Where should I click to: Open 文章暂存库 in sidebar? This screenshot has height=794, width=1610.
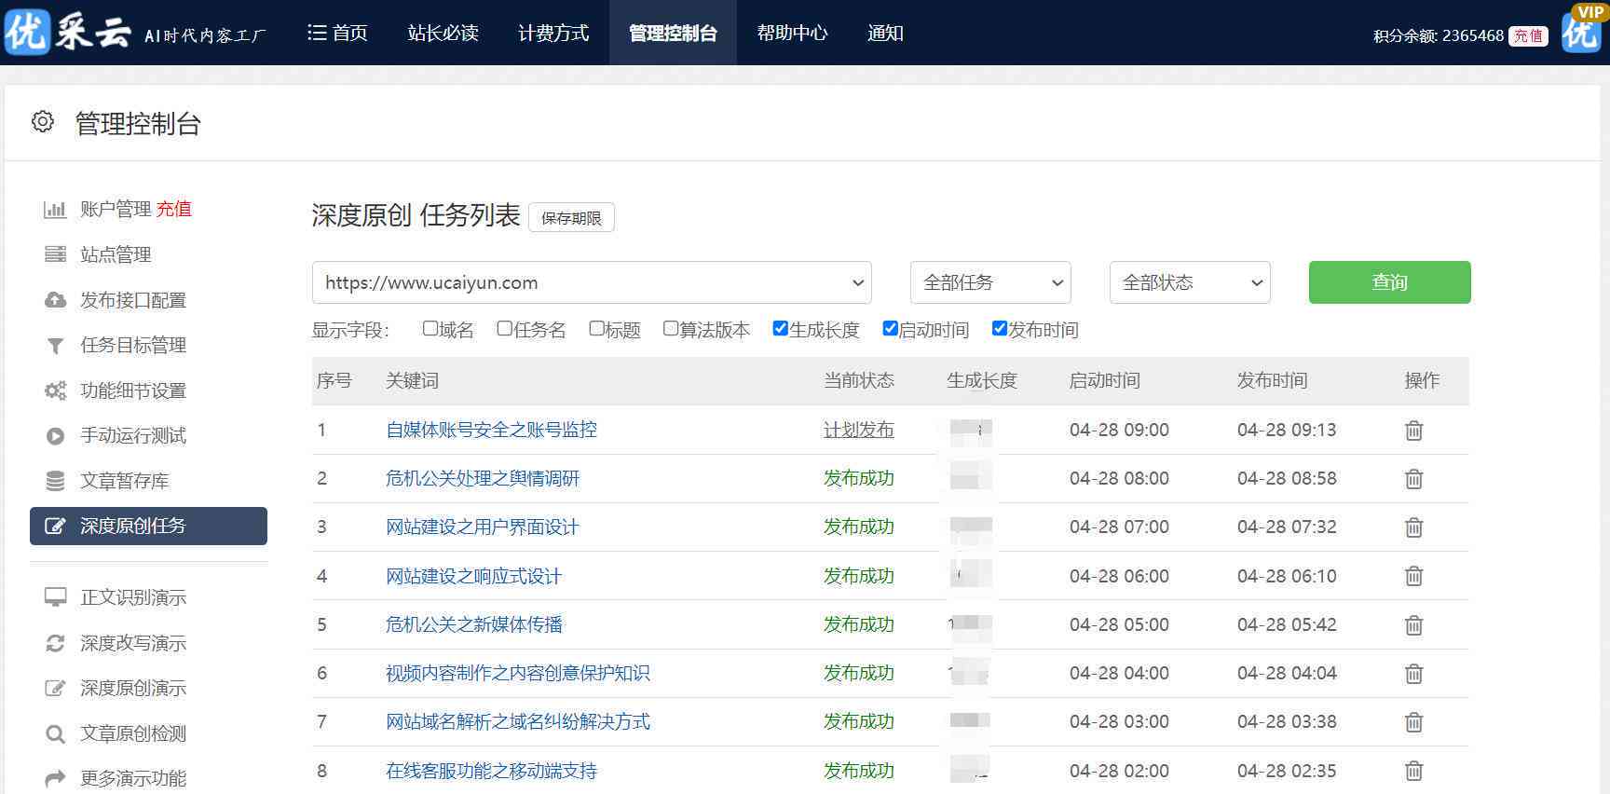(x=124, y=481)
